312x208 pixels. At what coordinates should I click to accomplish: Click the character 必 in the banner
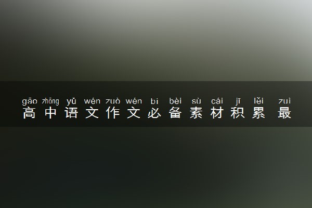154,113
